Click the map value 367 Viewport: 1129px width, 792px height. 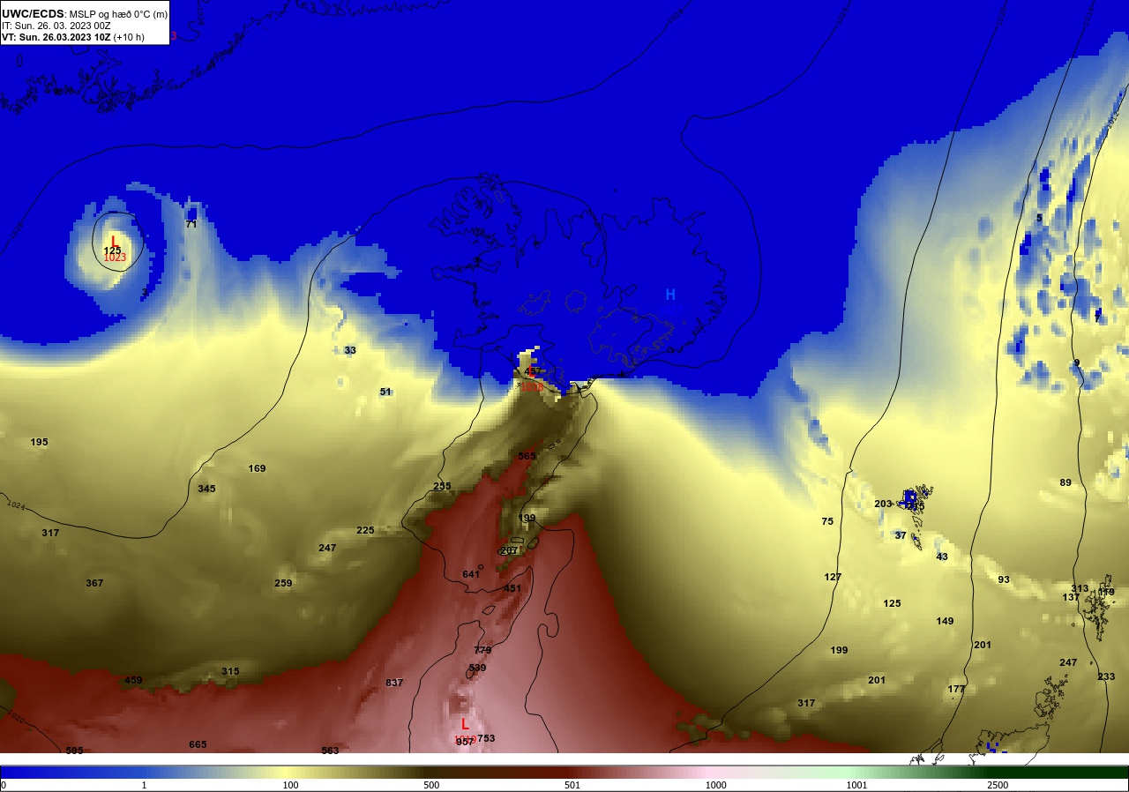click(x=94, y=583)
